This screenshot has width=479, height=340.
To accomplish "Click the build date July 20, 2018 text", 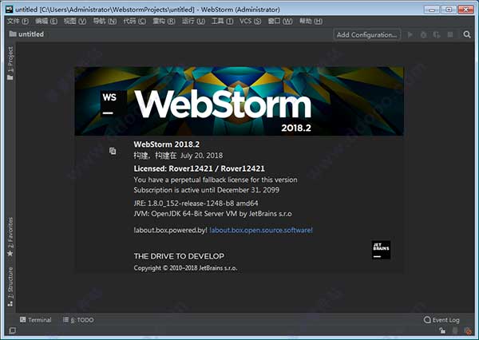I will click(x=201, y=156).
